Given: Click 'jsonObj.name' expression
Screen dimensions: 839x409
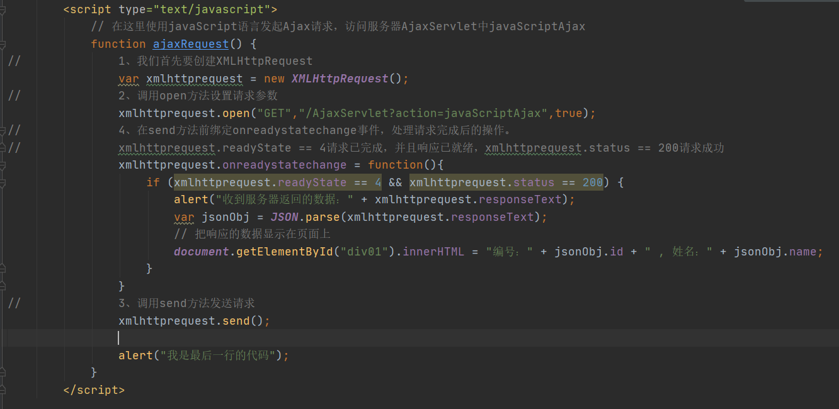Looking at the screenshot, I should point(775,252).
